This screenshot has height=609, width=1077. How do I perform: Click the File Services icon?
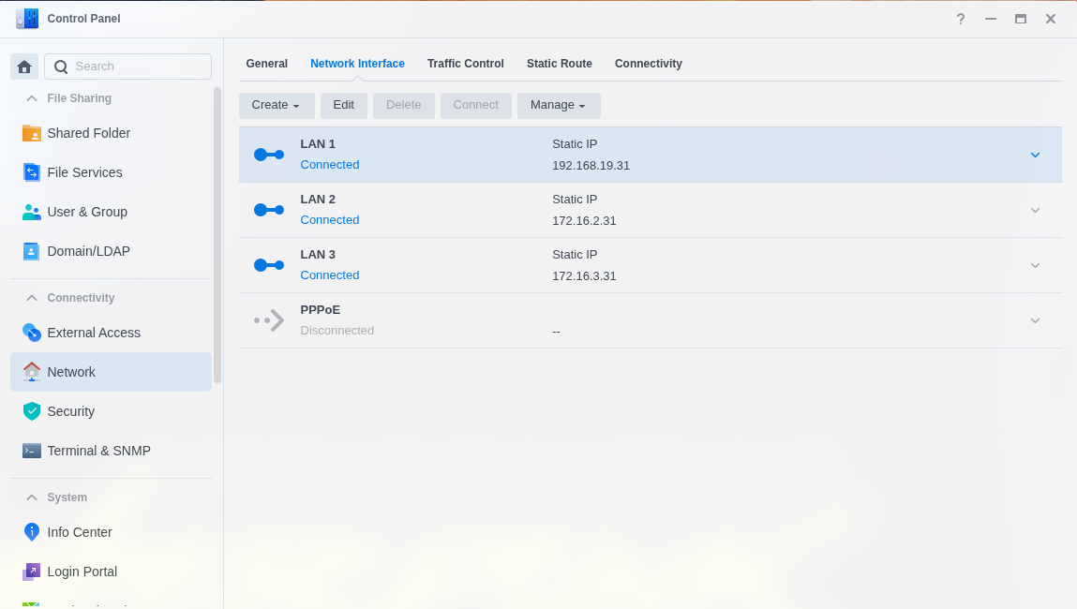pos(32,172)
